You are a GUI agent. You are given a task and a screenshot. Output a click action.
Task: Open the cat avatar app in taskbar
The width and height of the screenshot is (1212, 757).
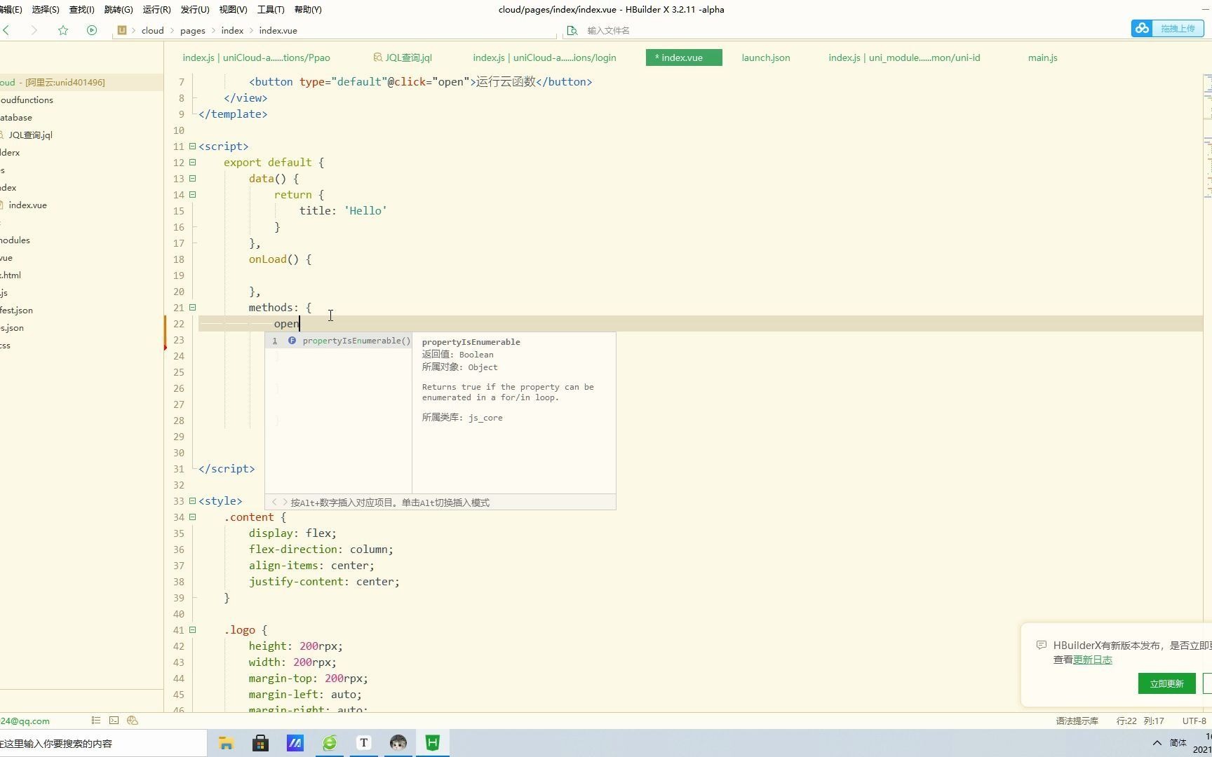[x=398, y=743]
